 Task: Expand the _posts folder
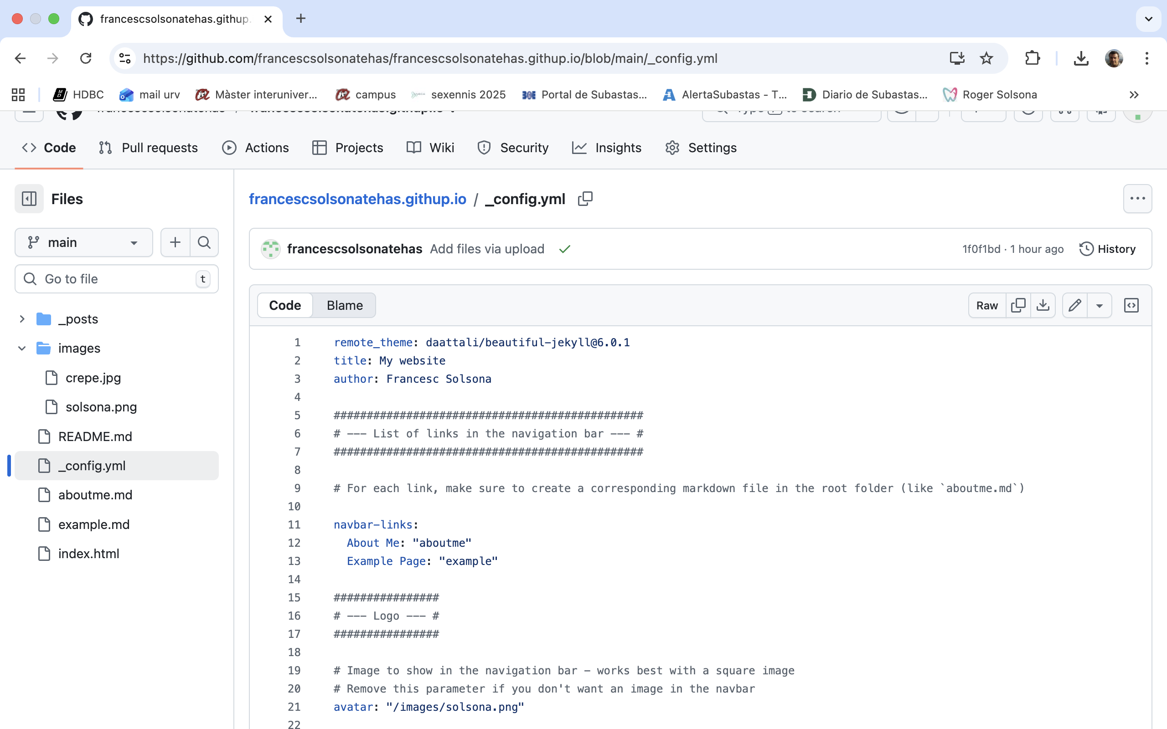22,318
